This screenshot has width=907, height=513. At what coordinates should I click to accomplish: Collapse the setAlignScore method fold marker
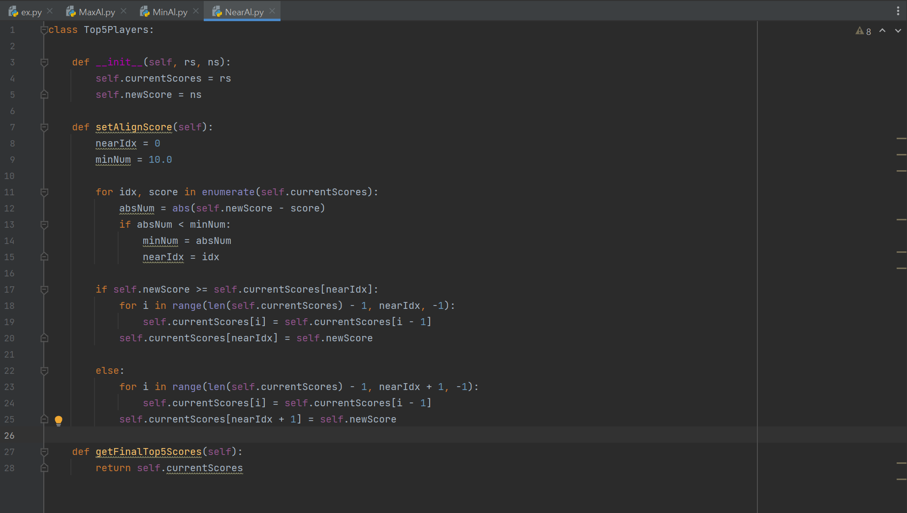coord(44,127)
